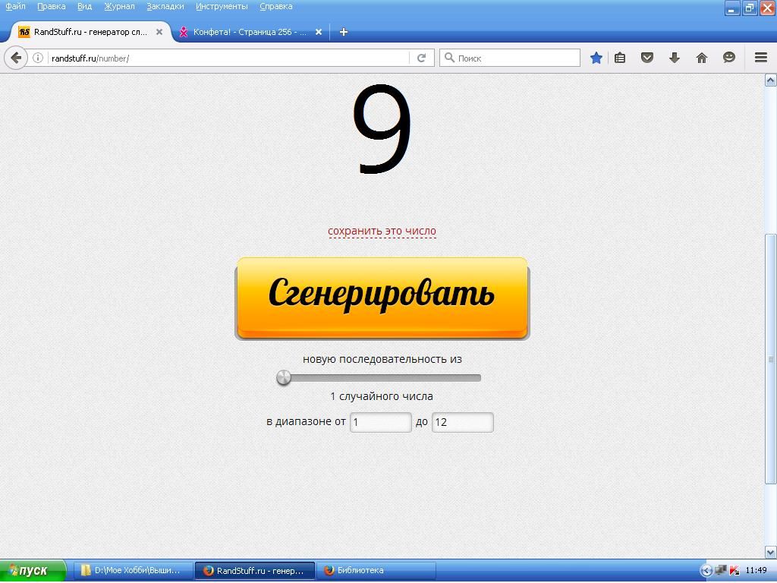Viewport: 777px width, 583px height.
Task: Open the Downloads arrow icon
Action: point(674,58)
